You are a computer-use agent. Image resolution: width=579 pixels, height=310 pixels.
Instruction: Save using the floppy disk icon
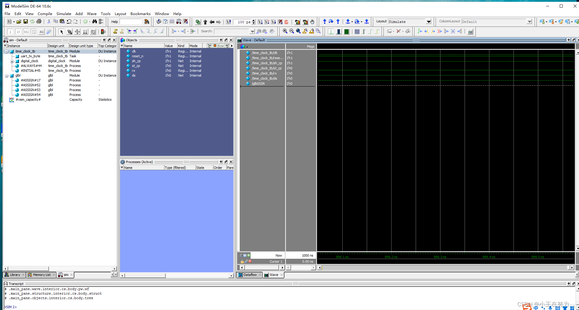26,22
